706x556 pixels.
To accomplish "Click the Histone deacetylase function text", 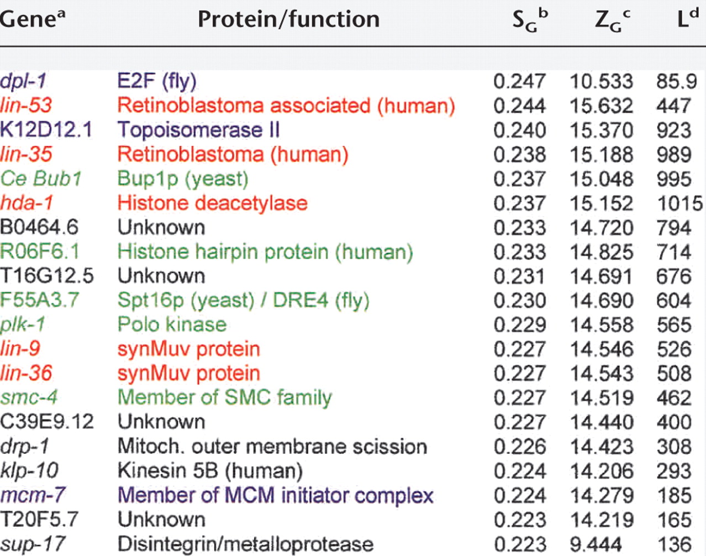I will pyautogui.click(x=212, y=203).
